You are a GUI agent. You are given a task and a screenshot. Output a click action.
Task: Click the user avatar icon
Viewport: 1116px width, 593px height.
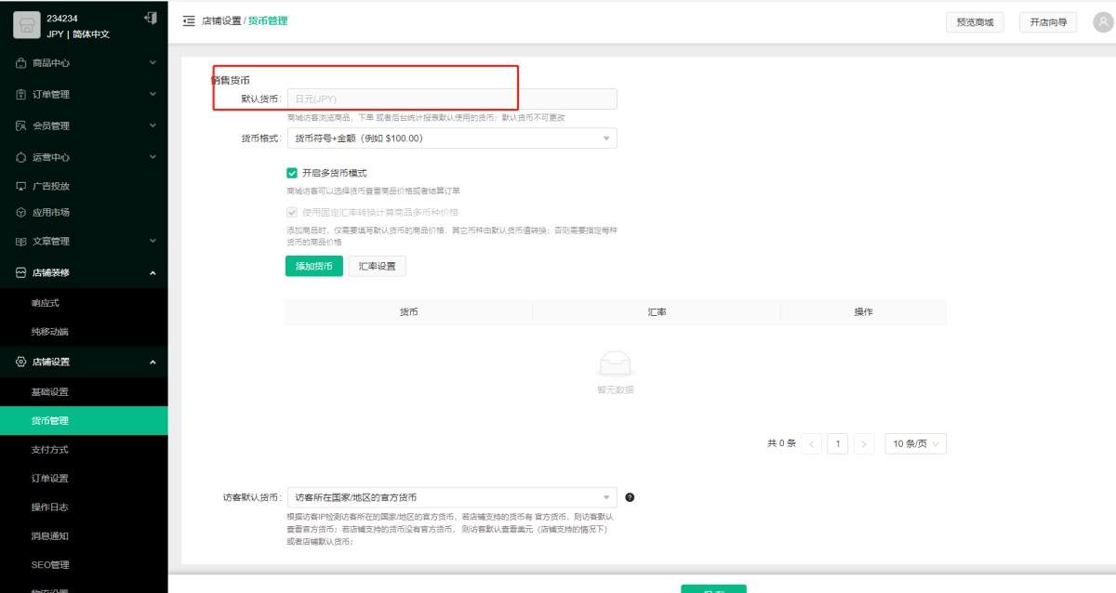coord(1103,22)
